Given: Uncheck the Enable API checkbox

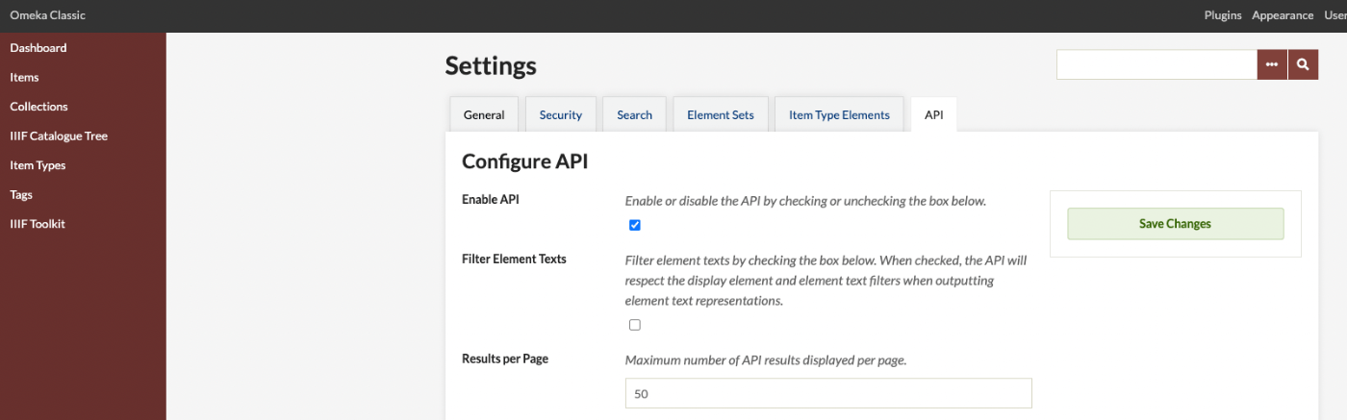Looking at the screenshot, I should (x=635, y=225).
